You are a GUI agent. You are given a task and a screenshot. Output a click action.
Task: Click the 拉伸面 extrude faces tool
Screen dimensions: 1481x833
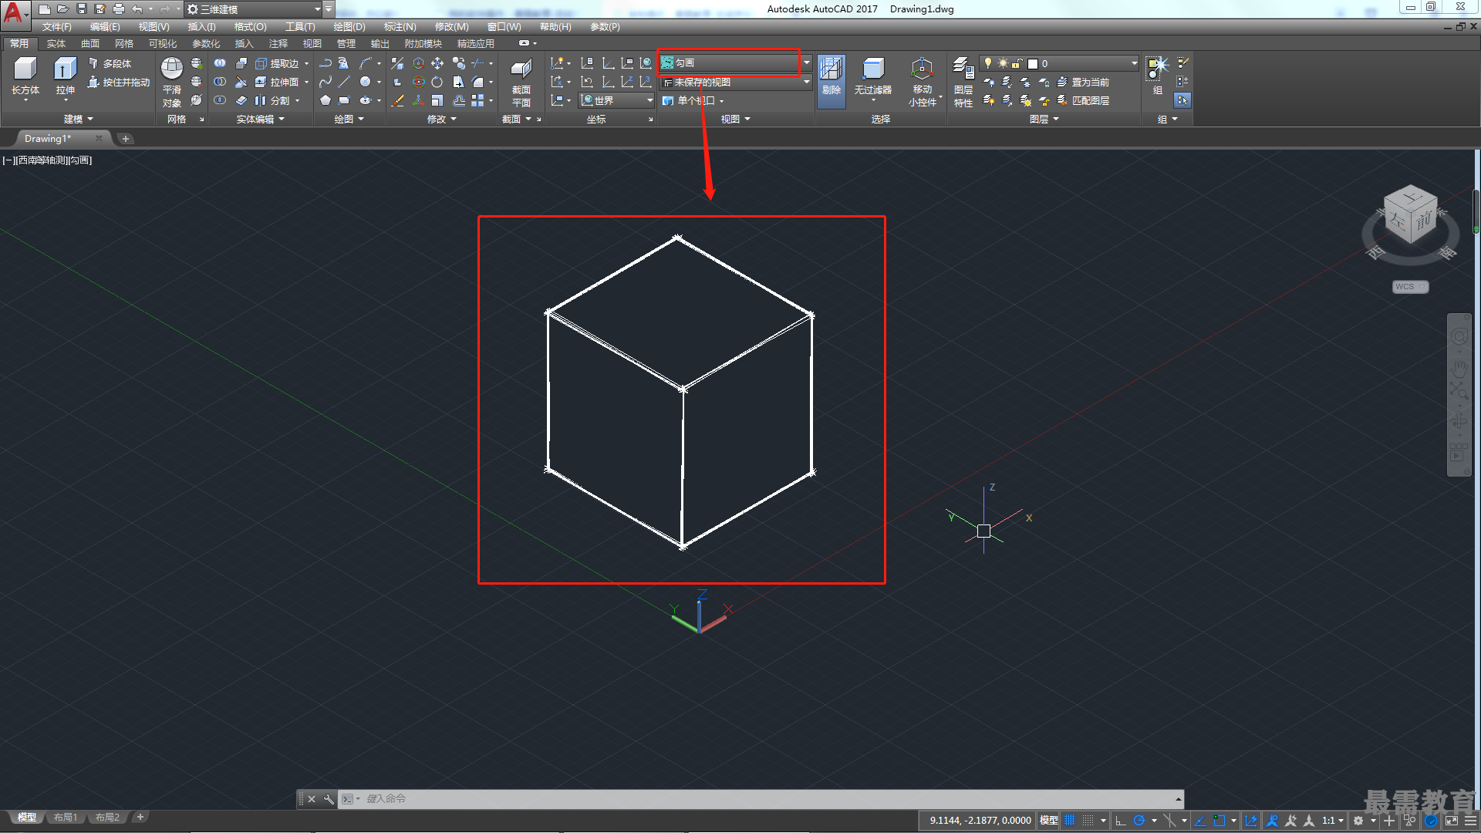(277, 82)
